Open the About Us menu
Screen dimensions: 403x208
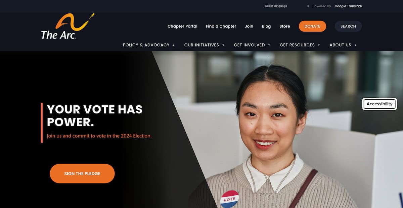point(340,45)
